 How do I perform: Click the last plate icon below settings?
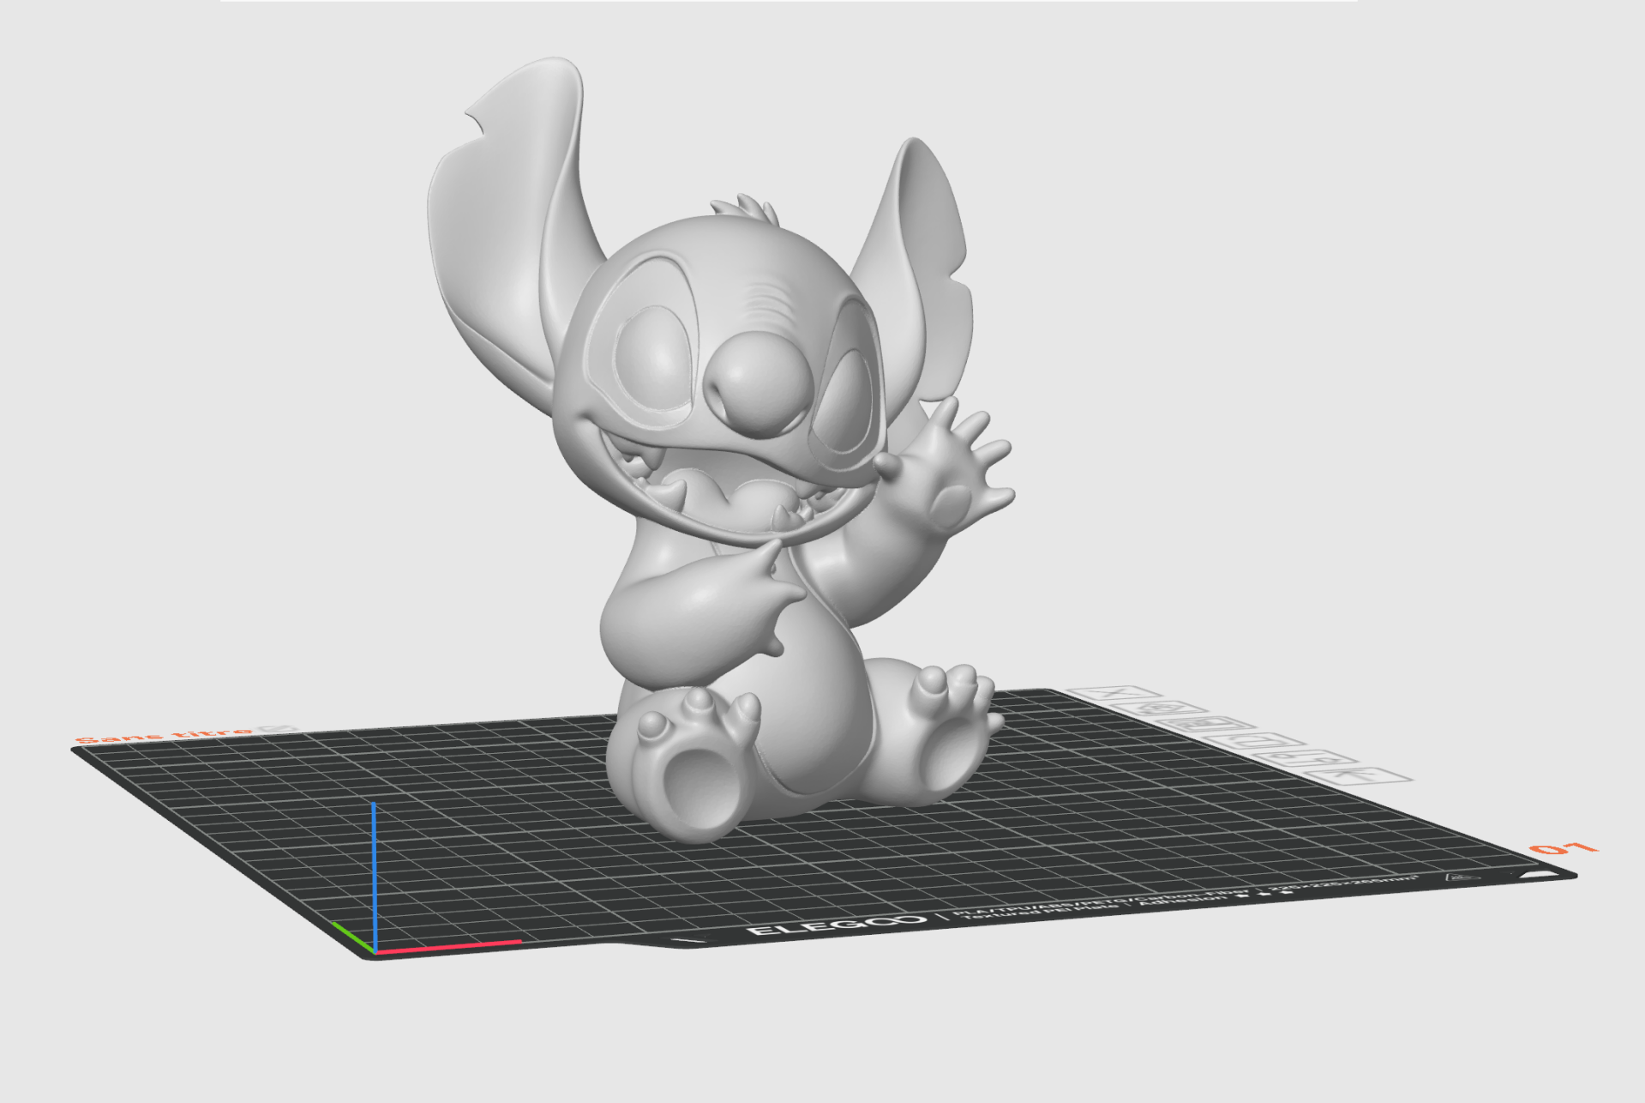click(1359, 775)
